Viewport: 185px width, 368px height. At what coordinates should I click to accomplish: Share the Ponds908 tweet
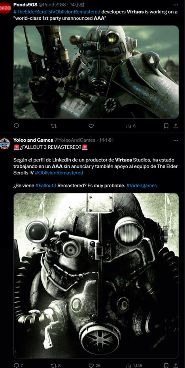tap(176, 126)
